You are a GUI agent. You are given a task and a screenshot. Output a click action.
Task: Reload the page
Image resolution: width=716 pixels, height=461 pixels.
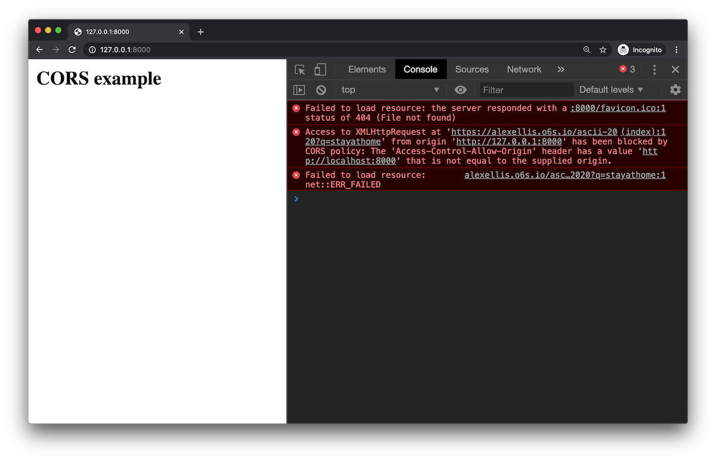click(x=72, y=50)
